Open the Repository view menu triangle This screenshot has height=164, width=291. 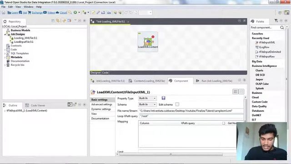click(x=75, y=20)
